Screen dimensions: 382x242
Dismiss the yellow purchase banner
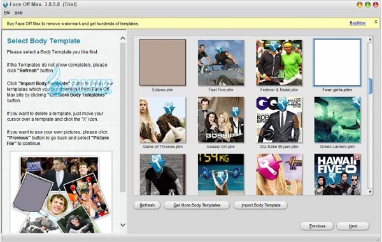point(376,22)
